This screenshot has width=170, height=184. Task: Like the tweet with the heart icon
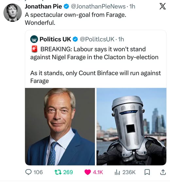point(88,172)
